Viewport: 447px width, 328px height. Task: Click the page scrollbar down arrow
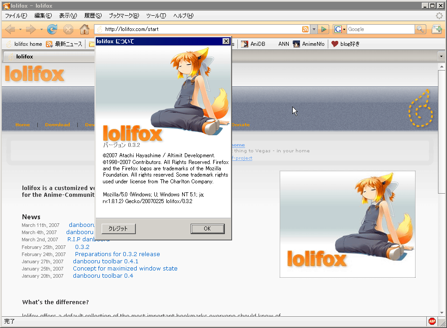point(442,313)
